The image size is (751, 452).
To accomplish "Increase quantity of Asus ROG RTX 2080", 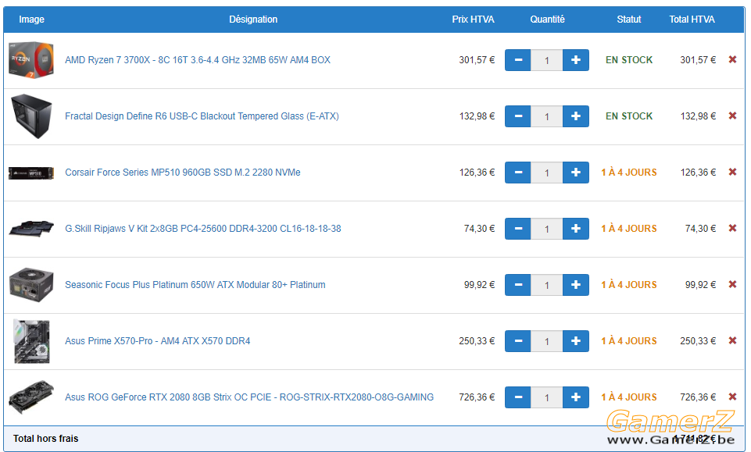I will coord(576,397).
